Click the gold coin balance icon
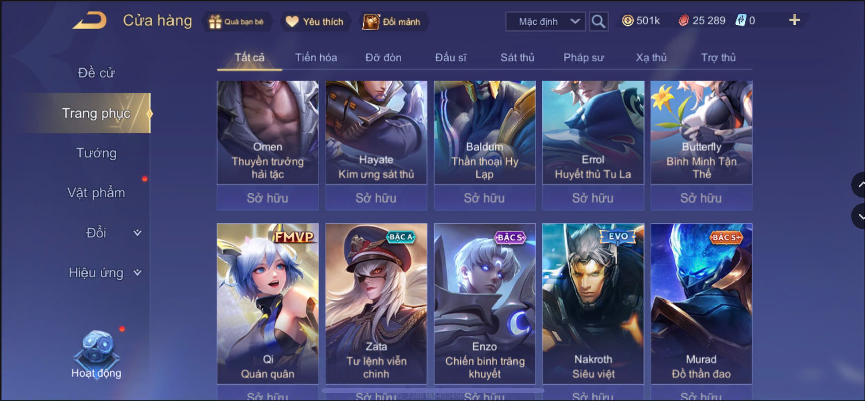This screenshot has height=401, width=865. [628, 21]
